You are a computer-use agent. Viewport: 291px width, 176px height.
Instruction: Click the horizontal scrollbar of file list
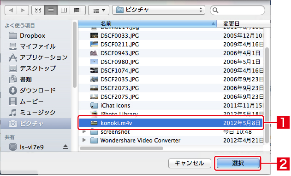tap(121, 148)
